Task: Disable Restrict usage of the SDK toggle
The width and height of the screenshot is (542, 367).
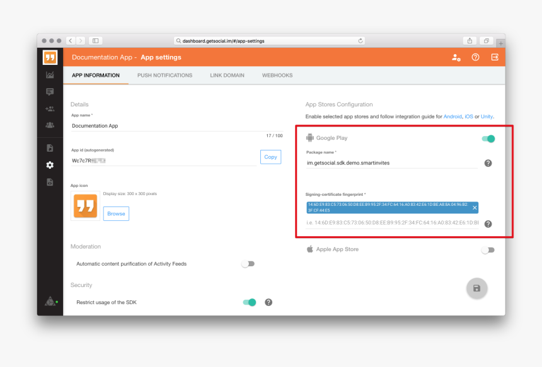Action: coord(249,302)
